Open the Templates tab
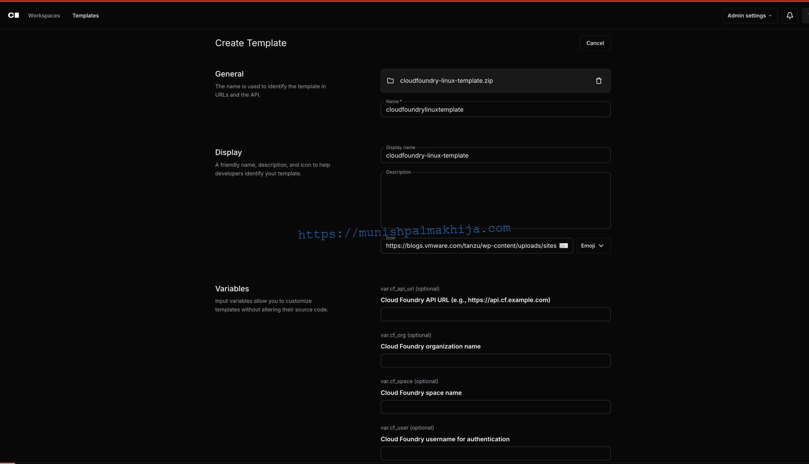 coord(86,15)
